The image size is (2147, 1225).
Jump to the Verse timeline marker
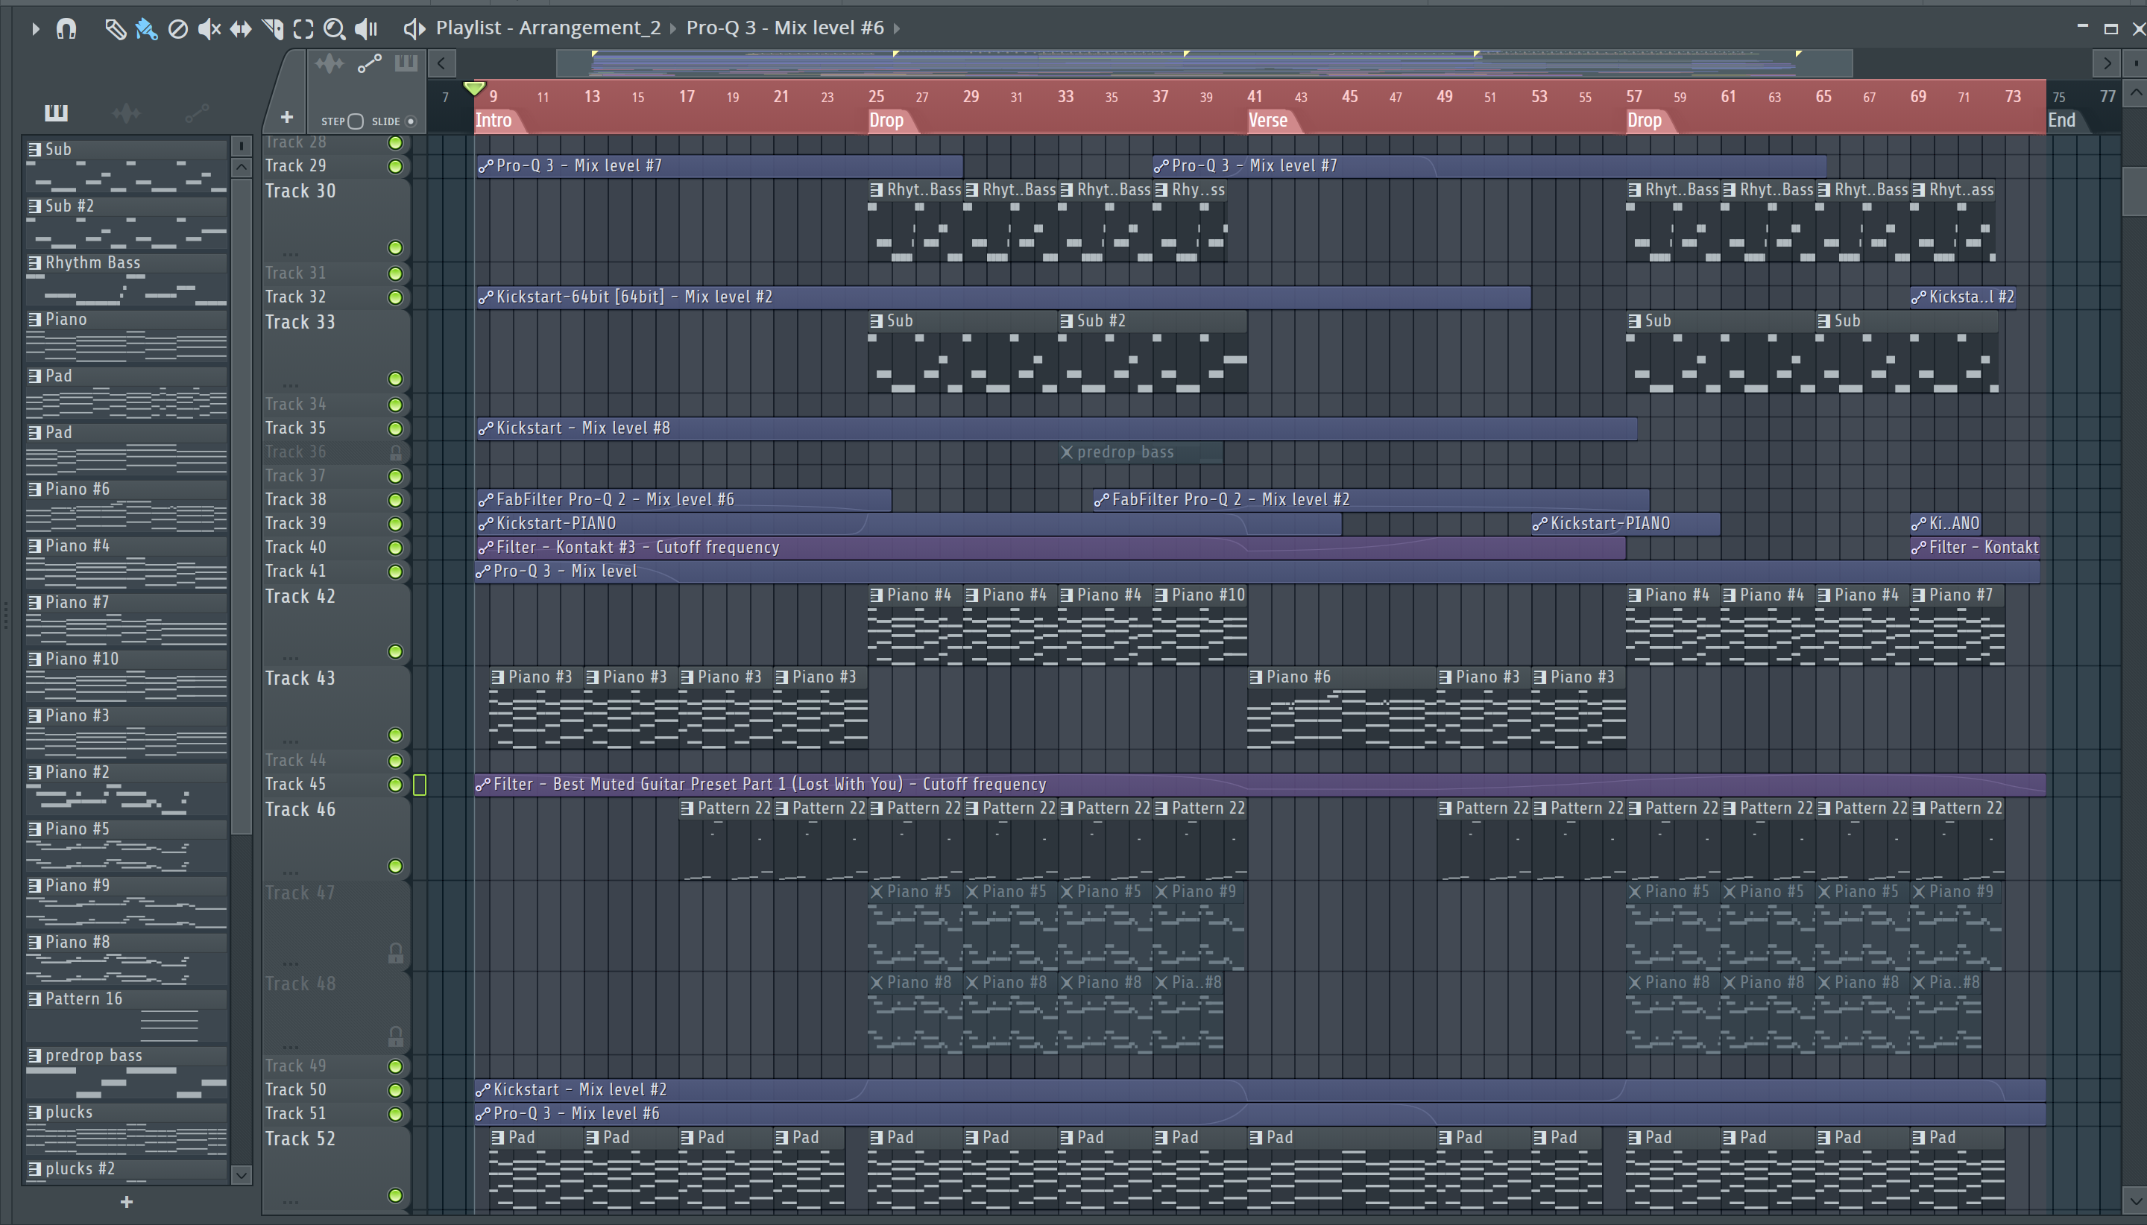click(1267, 120)
